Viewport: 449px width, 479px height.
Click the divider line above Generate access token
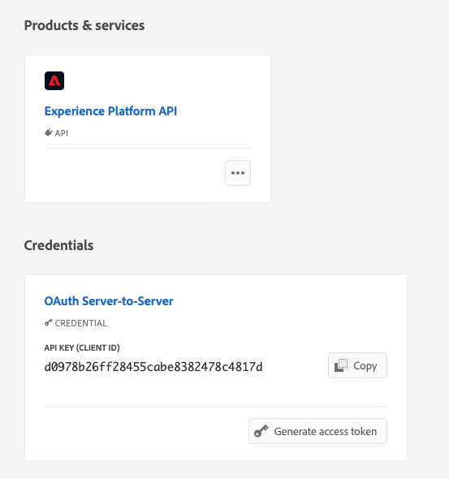[x=216, y=406]
